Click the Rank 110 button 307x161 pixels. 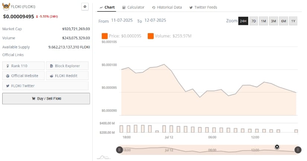tap(23, 66)
